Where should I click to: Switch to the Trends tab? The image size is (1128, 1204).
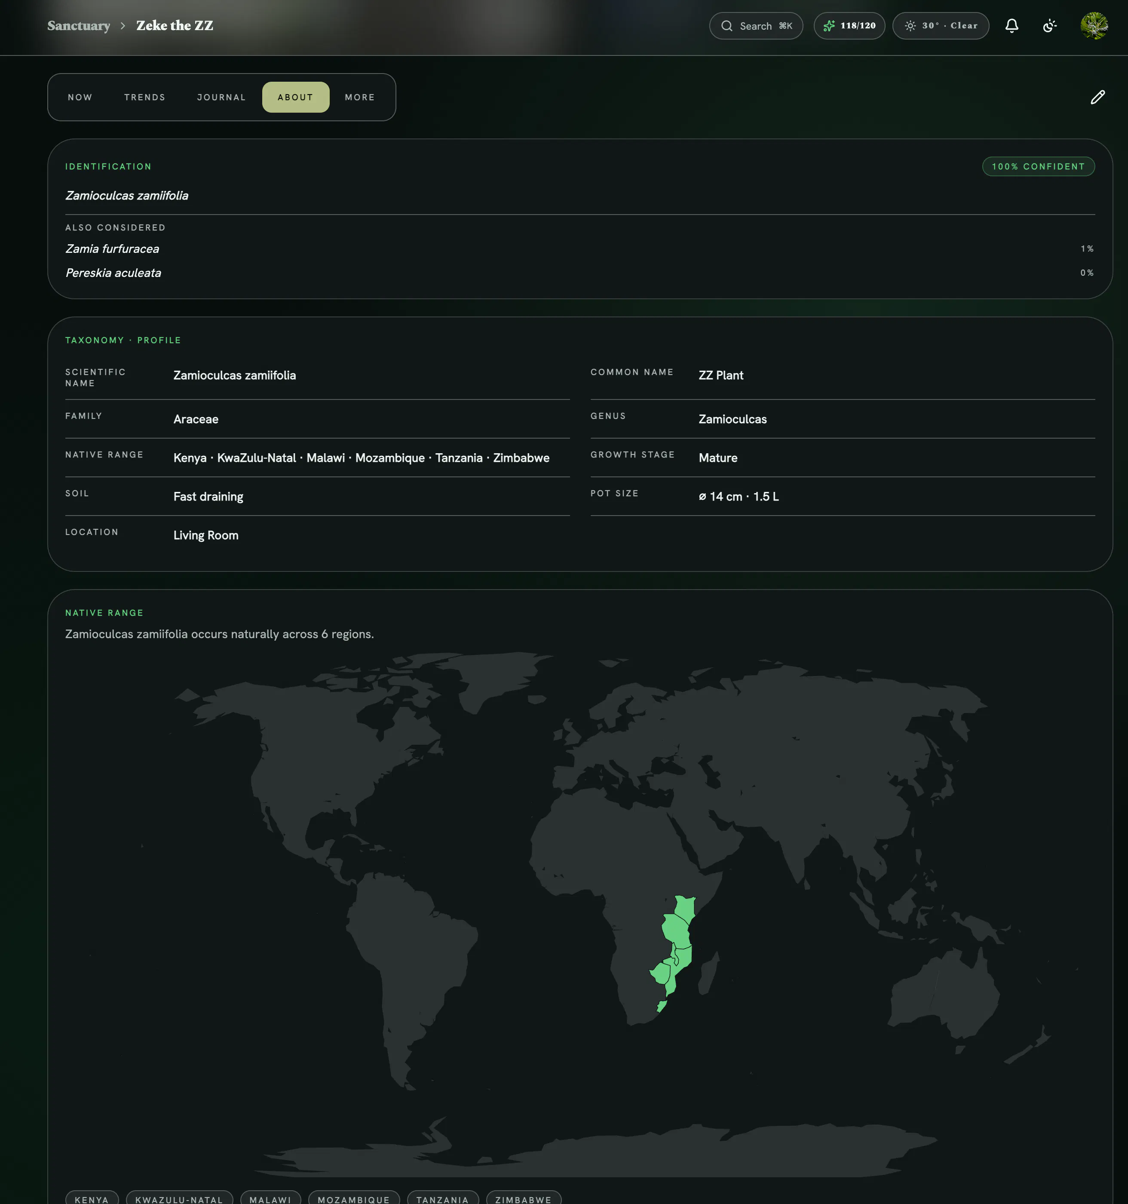(145, 98)
